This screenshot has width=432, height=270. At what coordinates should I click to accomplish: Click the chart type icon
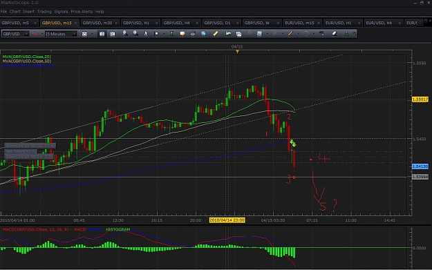point(84,34)
